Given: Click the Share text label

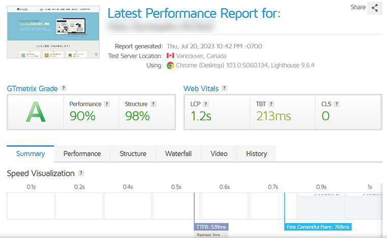Looking at the screenshot, I should click(358, 7).
